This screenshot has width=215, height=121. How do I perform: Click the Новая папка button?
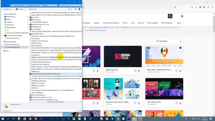point(33,9)
